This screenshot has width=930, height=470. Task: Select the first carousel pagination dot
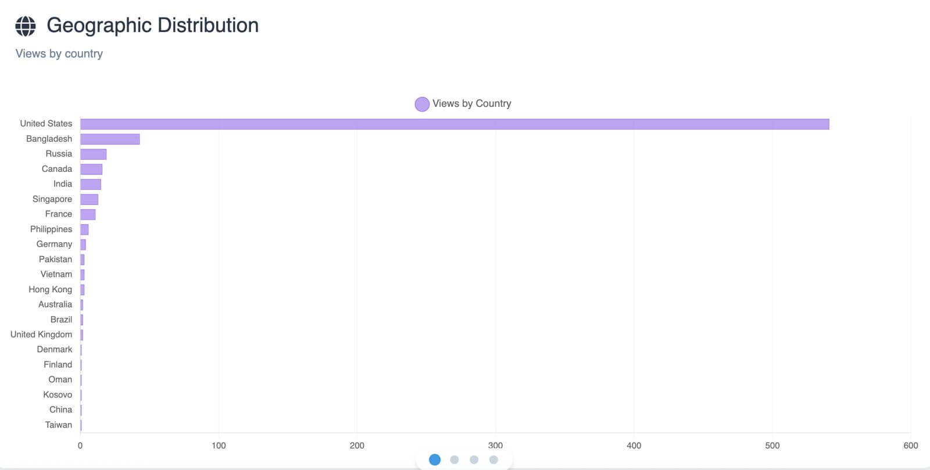point(435,460)
